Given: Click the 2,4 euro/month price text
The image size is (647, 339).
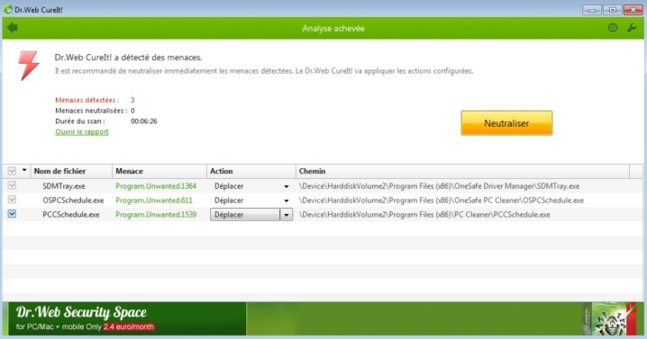Looking at the screenshot, I should click(x=129, y=326).
